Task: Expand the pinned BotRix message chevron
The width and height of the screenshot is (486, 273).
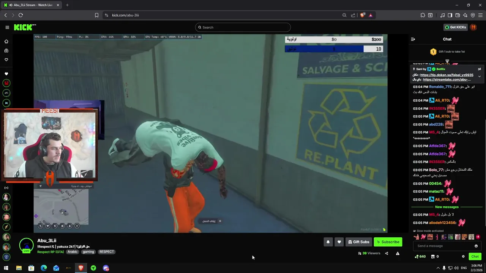Action: coord(479,76)
